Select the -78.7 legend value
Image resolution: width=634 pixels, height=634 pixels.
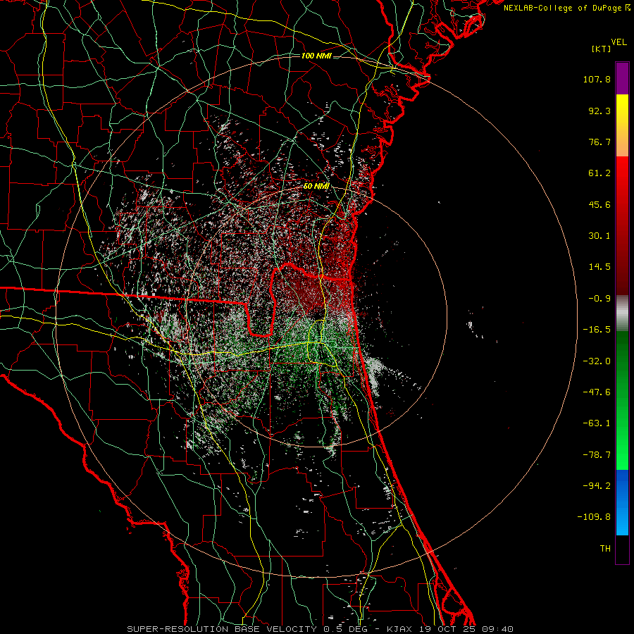597,455
